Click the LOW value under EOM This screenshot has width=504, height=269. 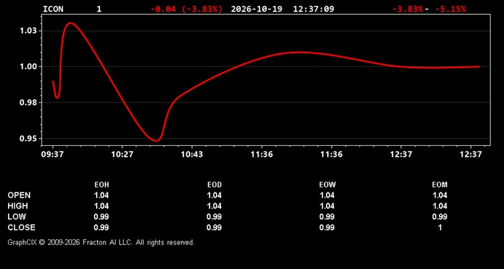[x=439, y=217]
